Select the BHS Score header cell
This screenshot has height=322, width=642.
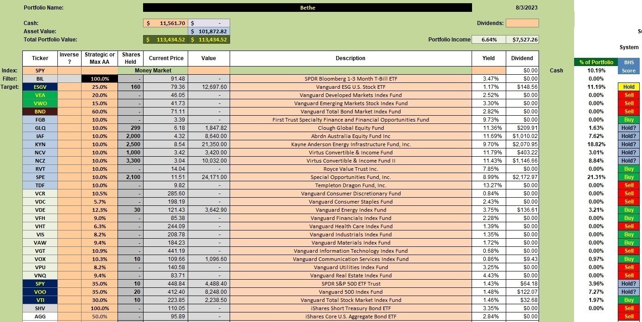629,66
